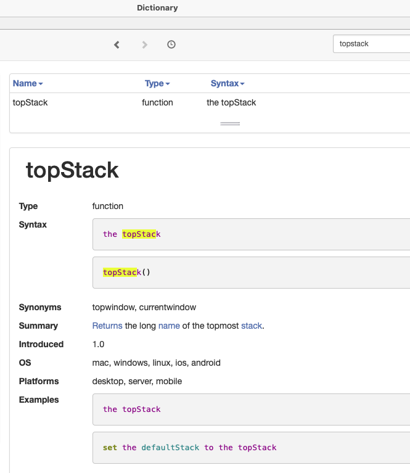Viewport: 410px width, 473px height.
Task: Click the back navigation arrow
Action: coord(117,44)
